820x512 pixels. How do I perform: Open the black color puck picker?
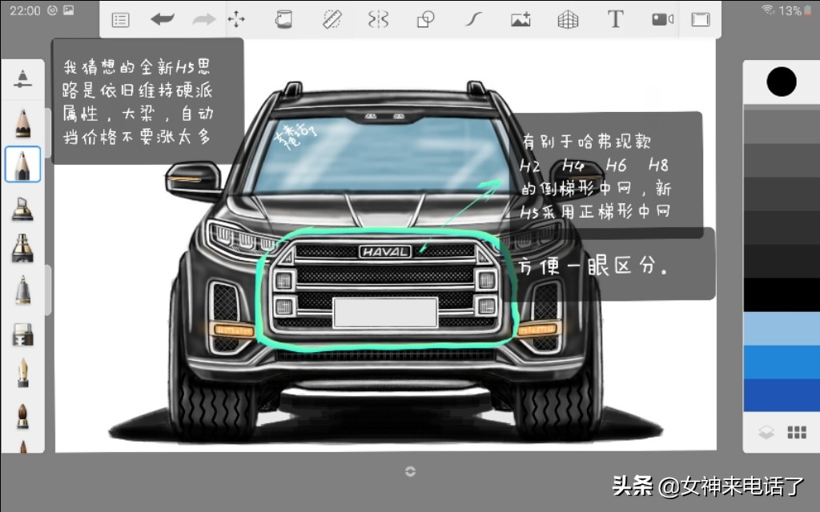(781, 82)
